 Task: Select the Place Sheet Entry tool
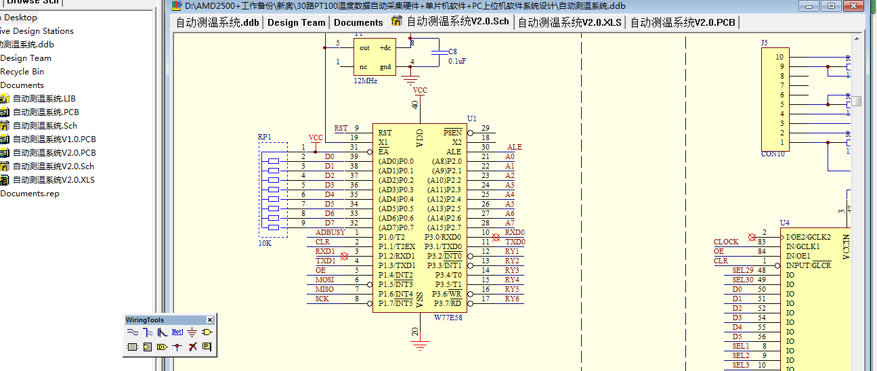[x=148, y=347]
